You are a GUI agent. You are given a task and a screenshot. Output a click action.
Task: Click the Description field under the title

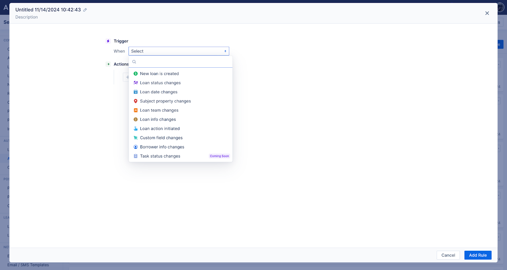pos(27,17)
